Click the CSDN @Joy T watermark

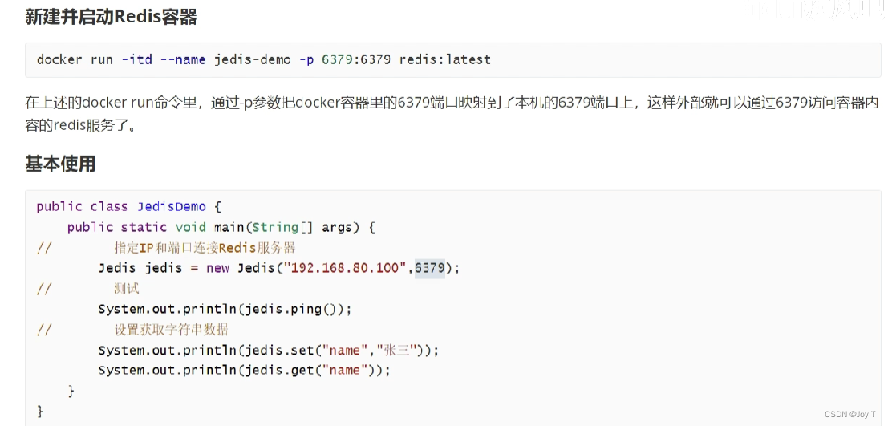850,414
